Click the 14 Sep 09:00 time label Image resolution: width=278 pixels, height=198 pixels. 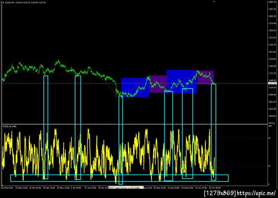174,188
